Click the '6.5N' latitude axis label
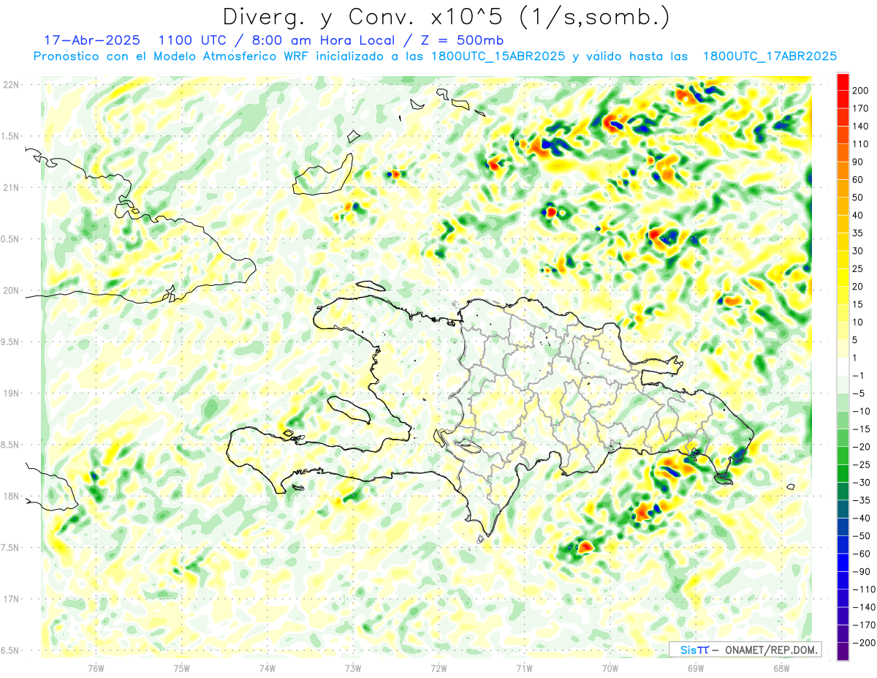 [10, 650]
